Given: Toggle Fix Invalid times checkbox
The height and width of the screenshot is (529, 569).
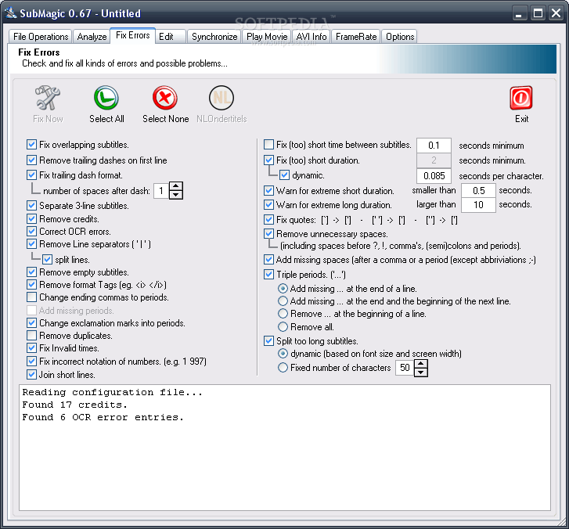Looking at the screenshot, I should click(31, 348).
